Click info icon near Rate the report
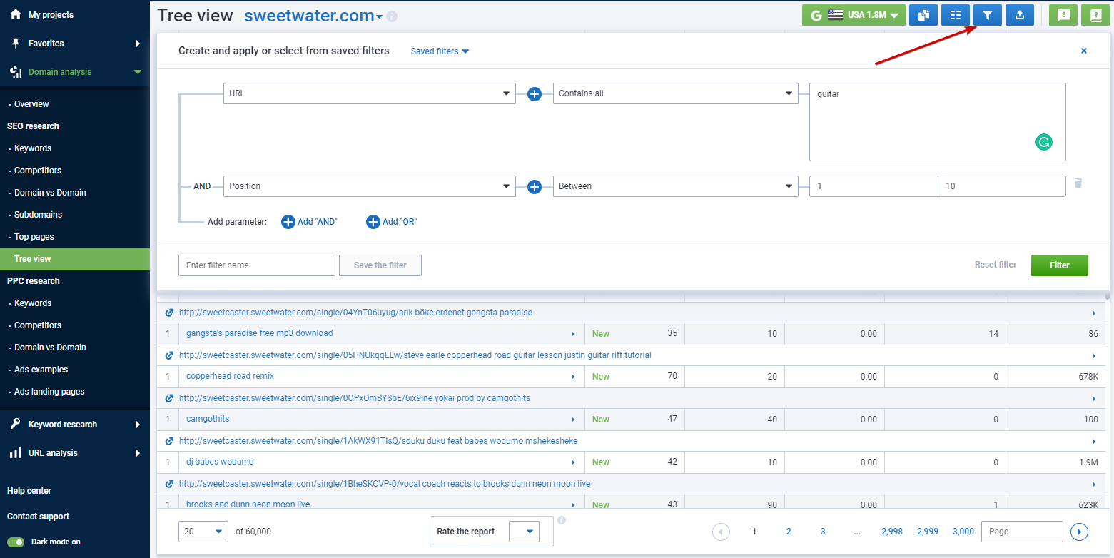 coord(562,520)
